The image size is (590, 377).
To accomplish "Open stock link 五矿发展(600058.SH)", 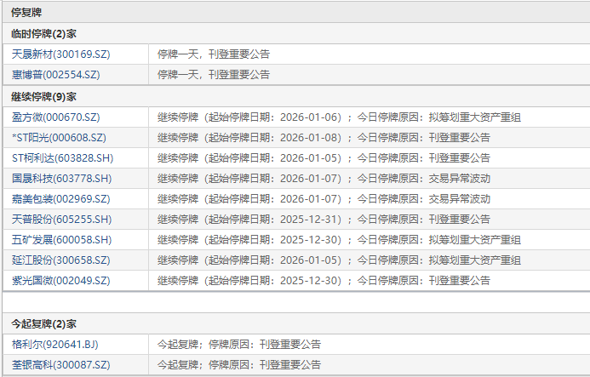I will 61,240.
